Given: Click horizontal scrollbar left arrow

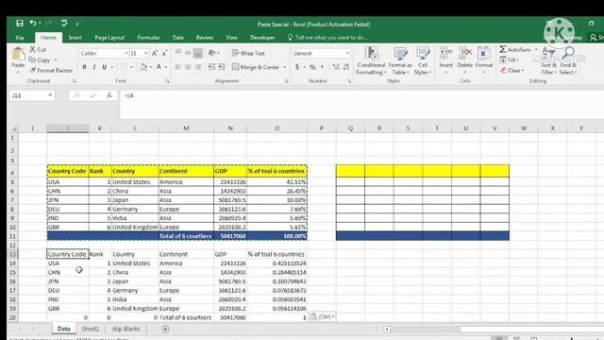Looking at the screenshot, I should click(x=387, y=329).
